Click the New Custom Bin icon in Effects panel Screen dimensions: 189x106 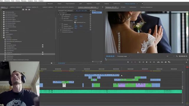pyautogui.click(x=51, y=63)
